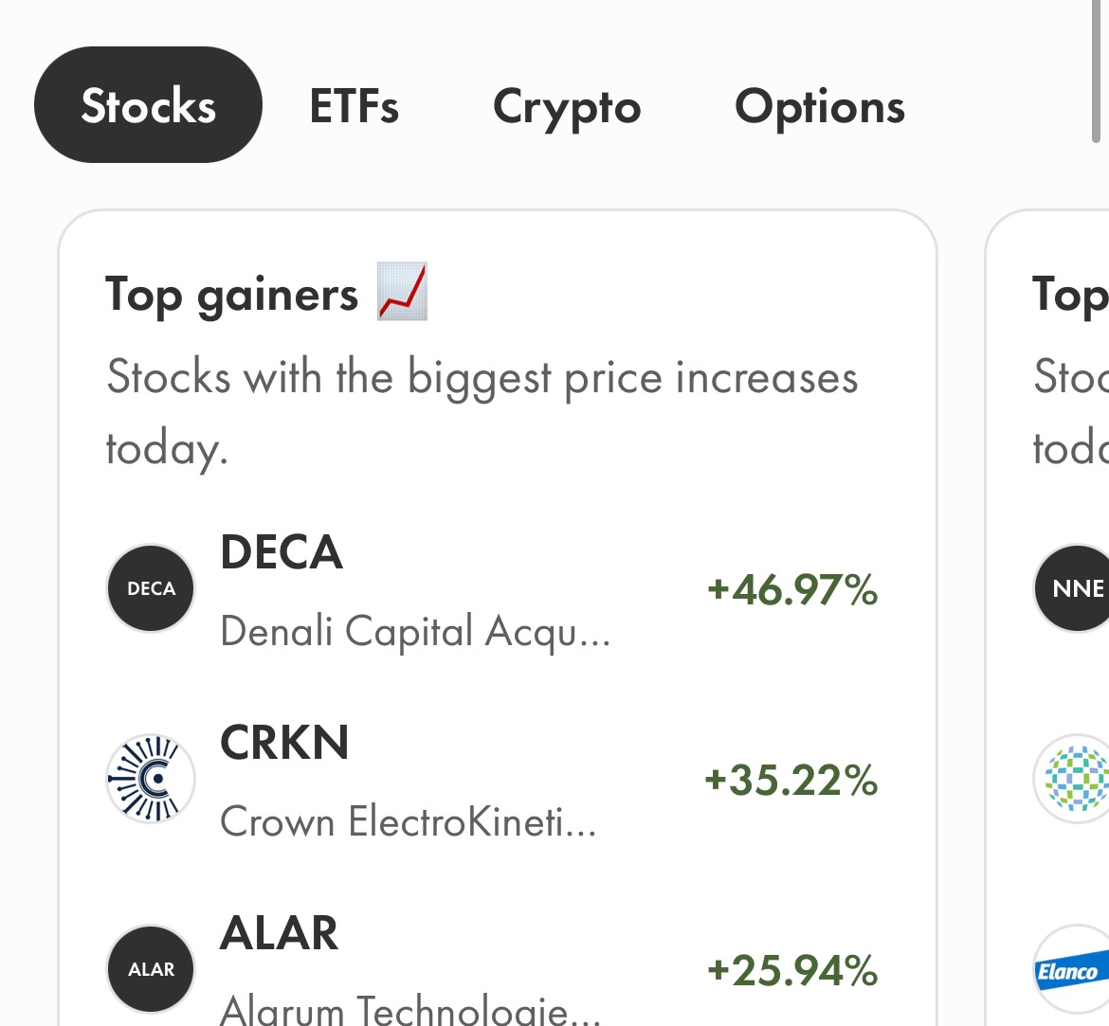This screenshot has width=1109, height=1026.
Task: Go to the Options tab
Action: 819,106
